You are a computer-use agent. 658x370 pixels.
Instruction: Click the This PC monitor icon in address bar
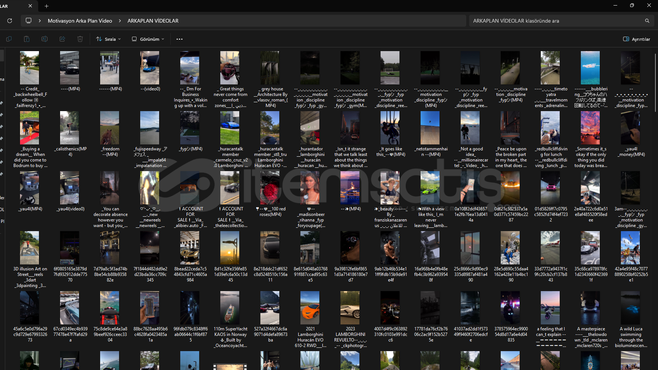pyautogui.click(x=29, y=21)
